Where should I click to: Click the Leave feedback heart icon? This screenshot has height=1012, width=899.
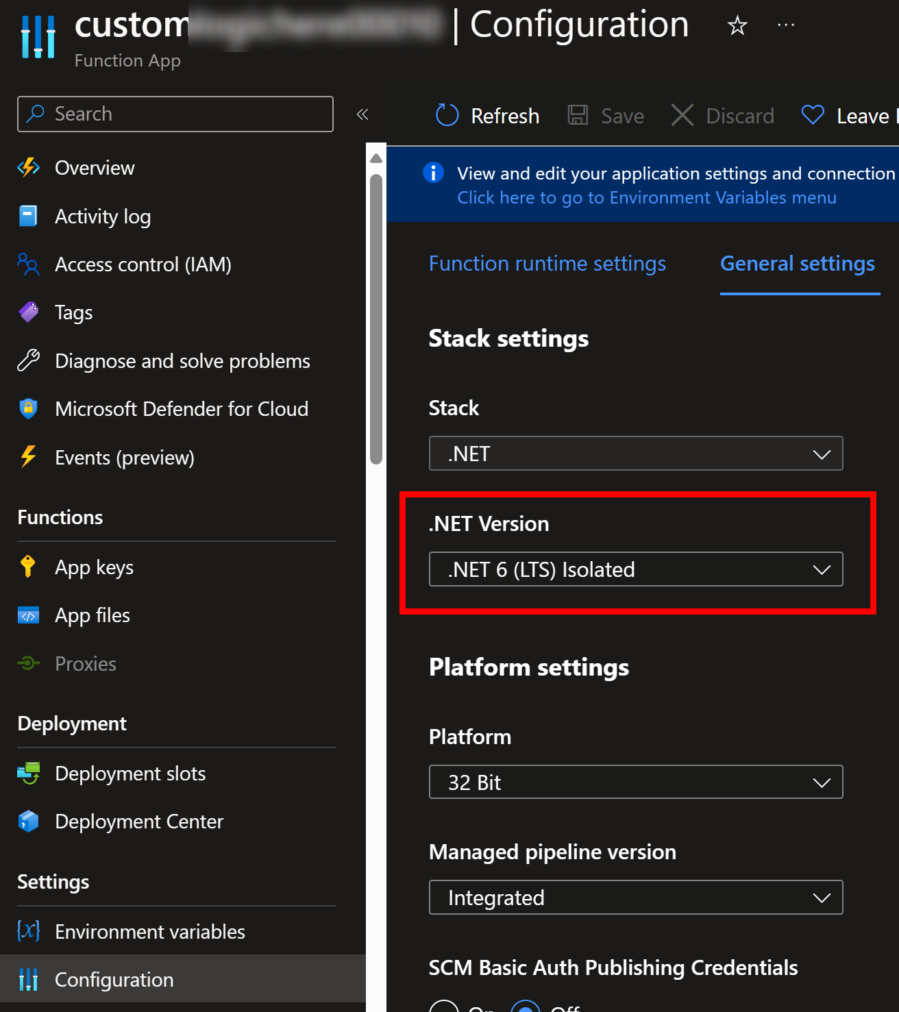click(x=813, y=115)
